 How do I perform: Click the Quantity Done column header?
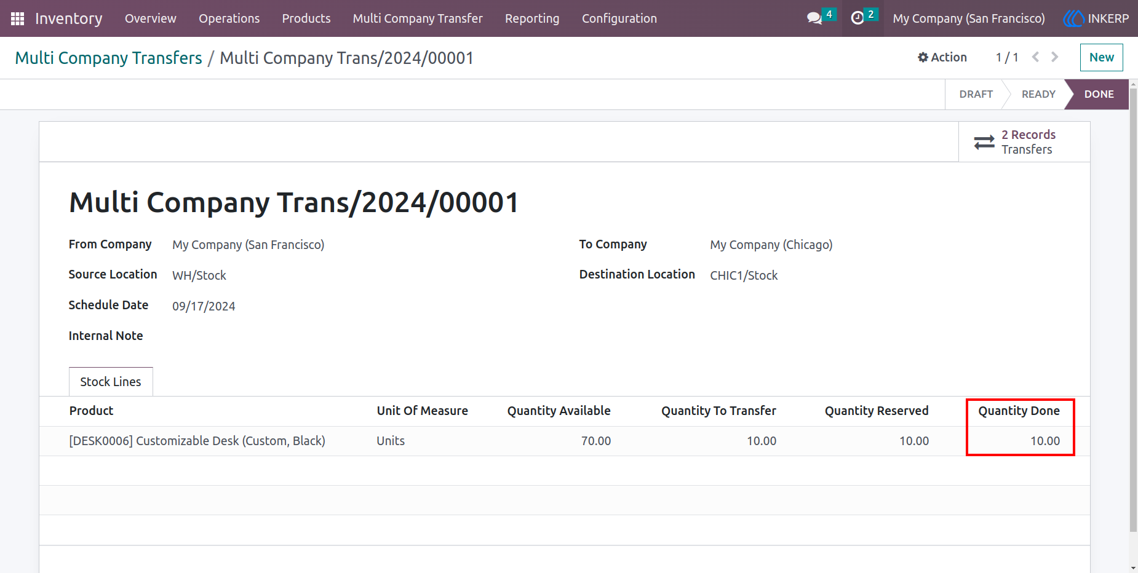(1019, 411)
